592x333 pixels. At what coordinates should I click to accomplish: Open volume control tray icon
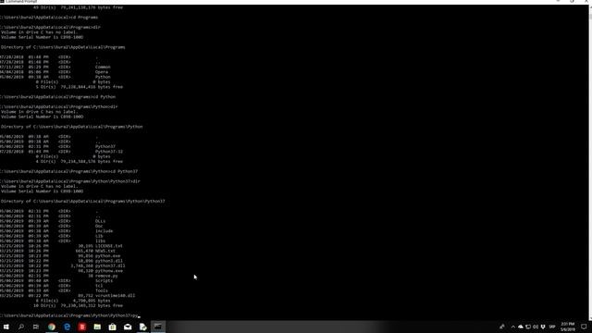point(536,327)
